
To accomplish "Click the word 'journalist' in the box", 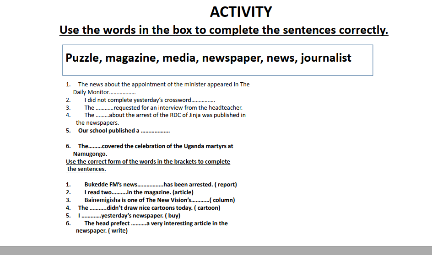I will point(326,58).
